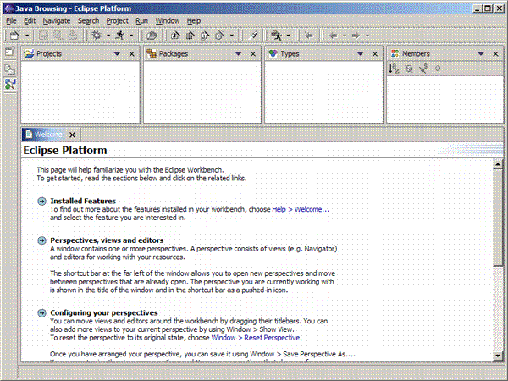Click the Types view title icon
508x381 pixels.
pos(273,54)
